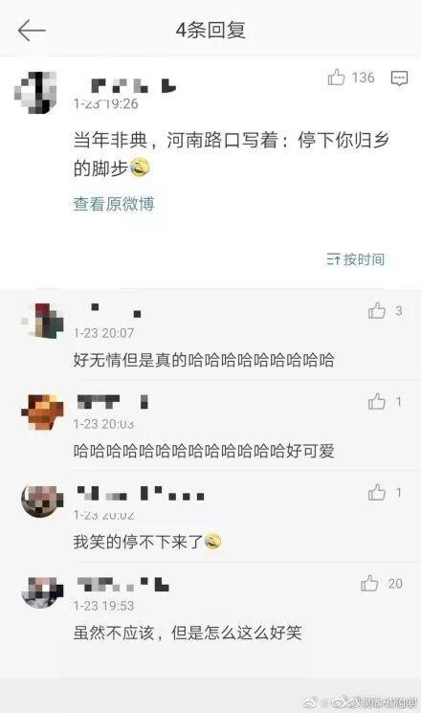
Task: Like the main comment with 136 likes
Action: 337,78
